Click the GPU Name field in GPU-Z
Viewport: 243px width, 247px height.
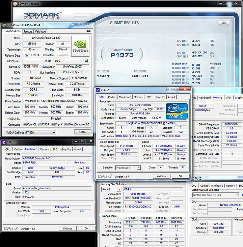46,38
